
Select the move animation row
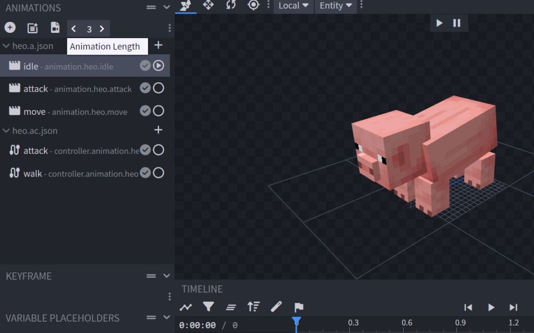[85, 111]
